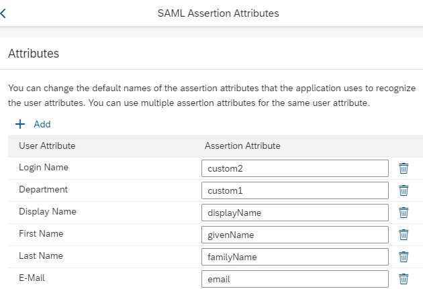423x289 pixels.
Task: Delete the E-Mail attribute row
Action: click(x=404, y=279)
